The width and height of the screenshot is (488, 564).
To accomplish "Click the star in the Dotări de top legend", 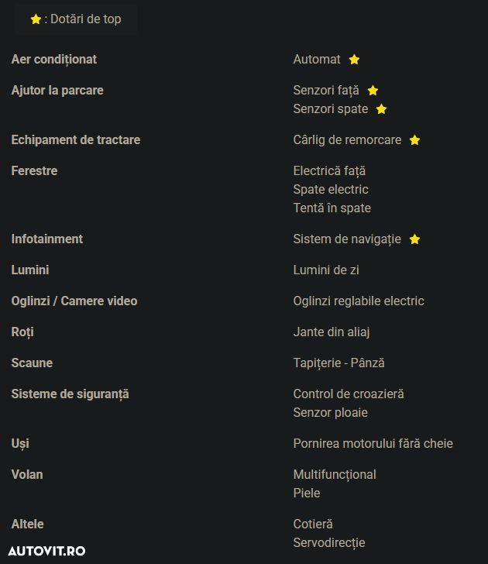I will [36, 19].
